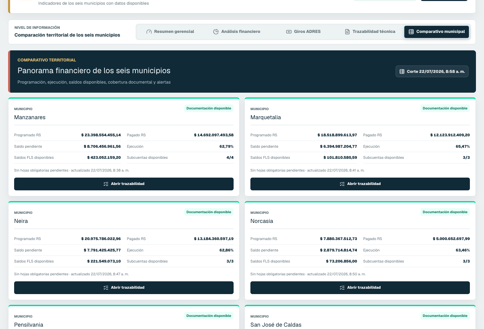Click checklist icon in Manzanares Abrir trazabilidad button
The width and height of the screenshot is (484, 329).
click(x=106, y=184)
